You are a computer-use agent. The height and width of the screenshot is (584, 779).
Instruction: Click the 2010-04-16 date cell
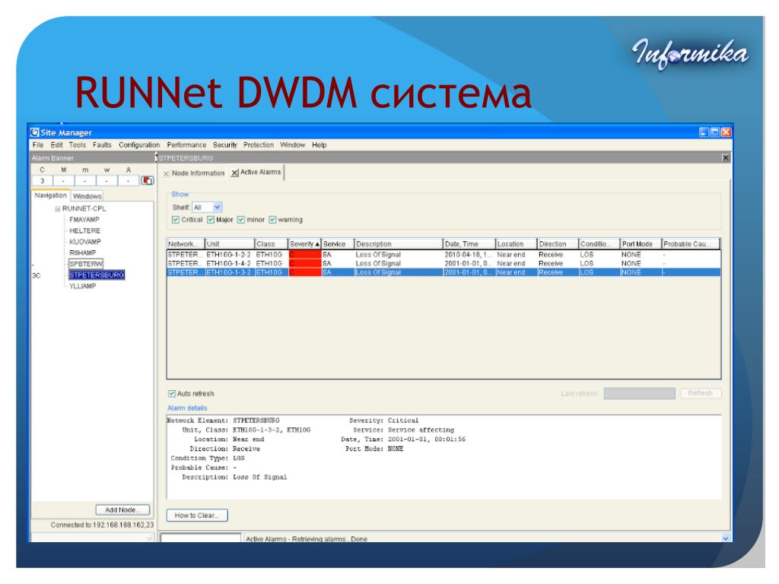[x=469, y=254]
